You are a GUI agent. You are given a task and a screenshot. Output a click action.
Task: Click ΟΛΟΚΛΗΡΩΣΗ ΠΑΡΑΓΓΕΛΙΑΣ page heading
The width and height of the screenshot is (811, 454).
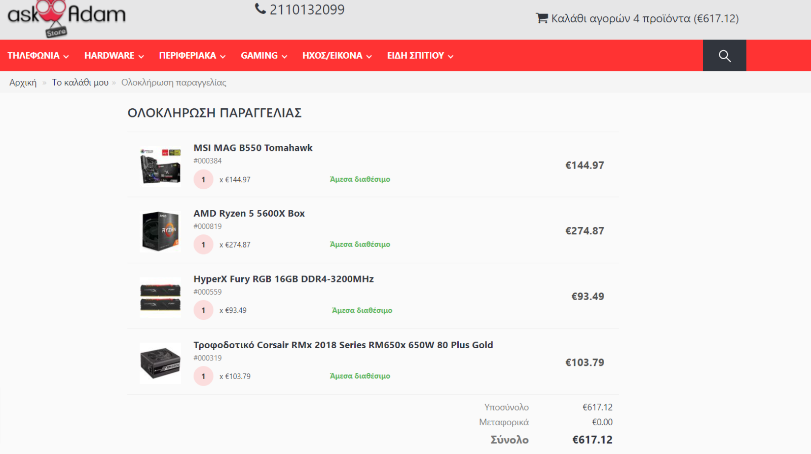[x=214, y=113]
